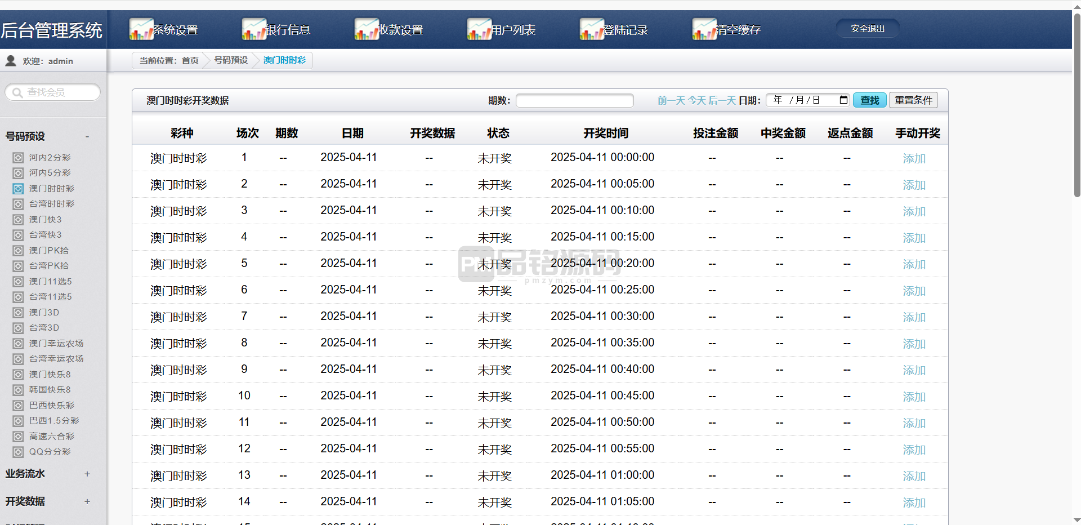Open 韩国快乐8 in sidebar
Viewport: 1081px width, 525px height.
[x=50, y=389]
